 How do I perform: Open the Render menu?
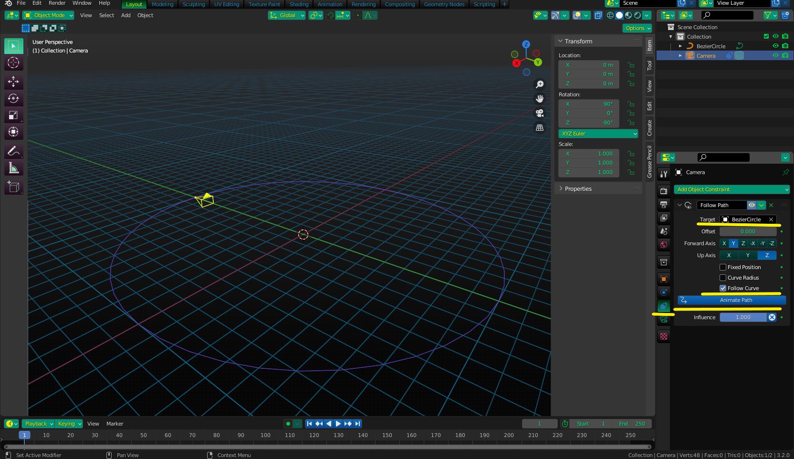click(57, 3)
